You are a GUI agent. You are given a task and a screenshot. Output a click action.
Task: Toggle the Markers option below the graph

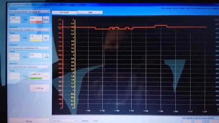pos(85,121)
